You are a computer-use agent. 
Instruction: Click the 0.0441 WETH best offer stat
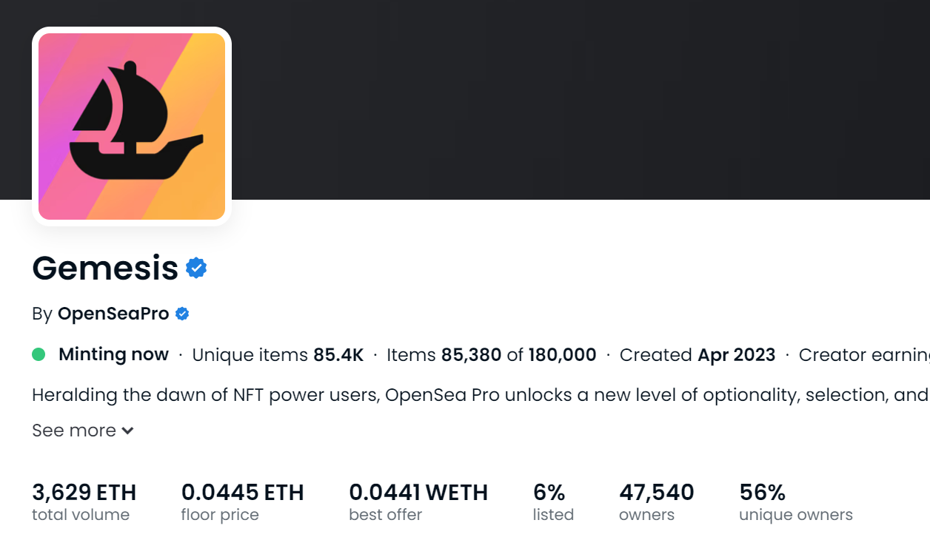pos(418,502)
